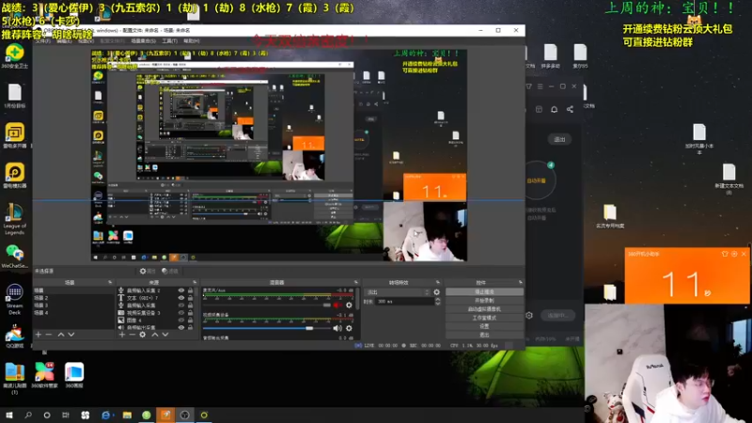Pop out Sources dock panel icon

[x=195, y=283]
